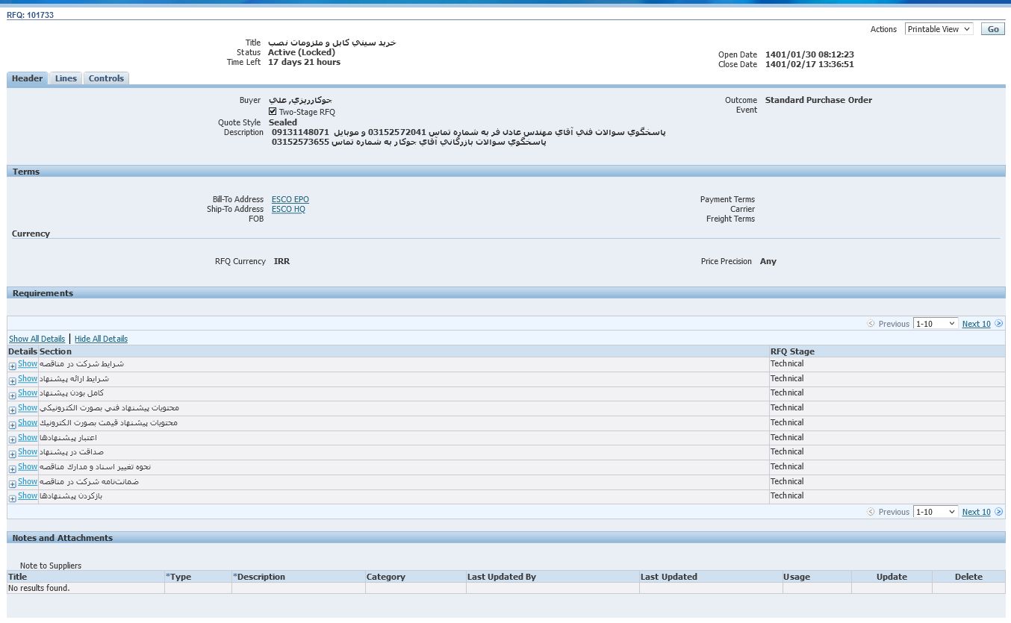The height and width of the screenshot is (623, 1011).
Task: Open the 1-10 range dropdown below Requirements table
Action: [x=935, y=512]
